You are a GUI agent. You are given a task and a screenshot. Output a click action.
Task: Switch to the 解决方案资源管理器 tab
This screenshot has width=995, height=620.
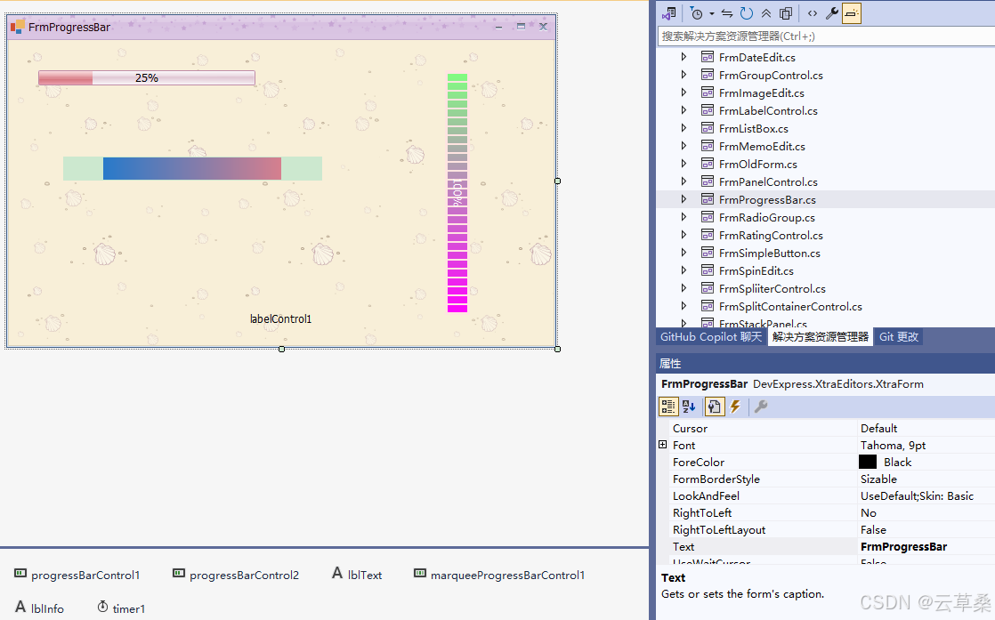[x=821, y=336]
